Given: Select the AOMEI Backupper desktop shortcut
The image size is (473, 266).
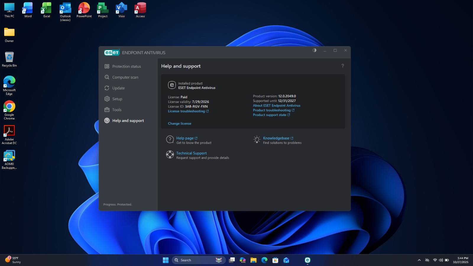Looking at the screenshot, I should 9,160.
